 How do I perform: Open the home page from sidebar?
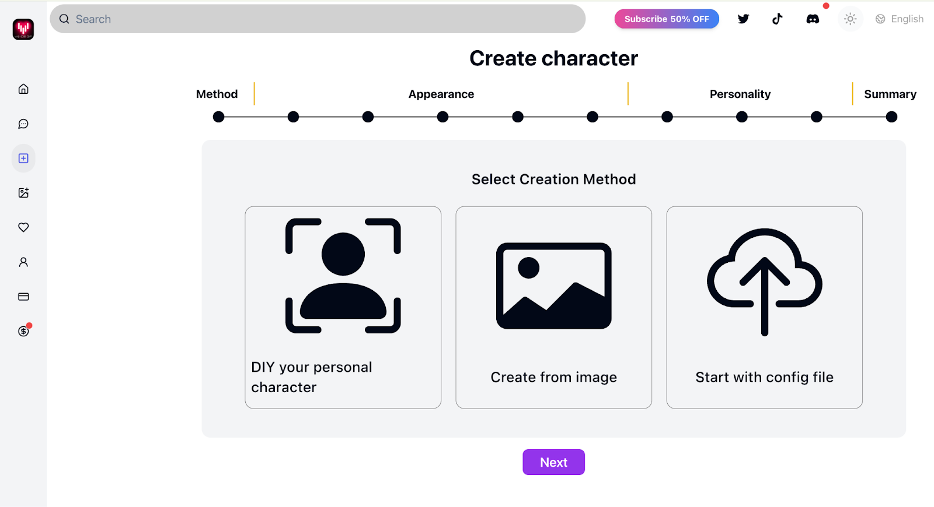(x=23, y=89)
